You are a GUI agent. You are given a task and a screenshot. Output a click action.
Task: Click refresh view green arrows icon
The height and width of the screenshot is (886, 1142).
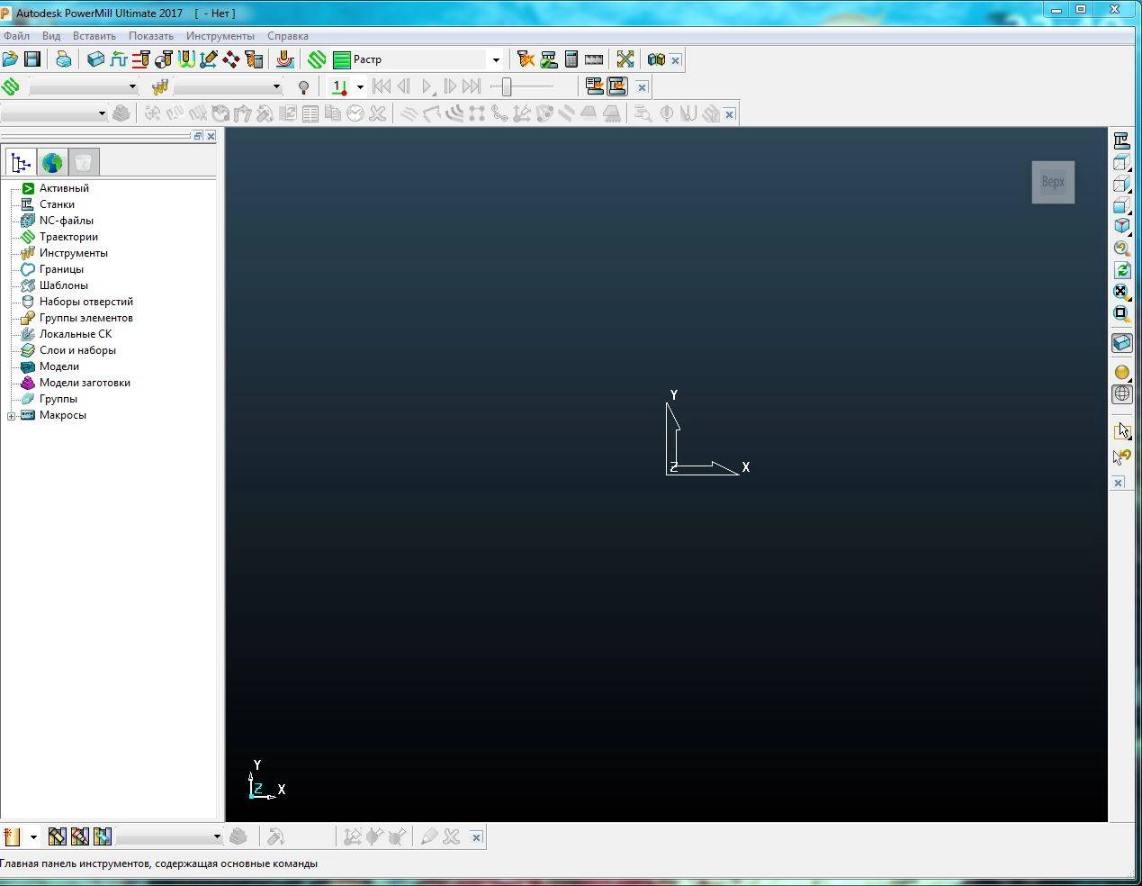tap(1121, 269)
